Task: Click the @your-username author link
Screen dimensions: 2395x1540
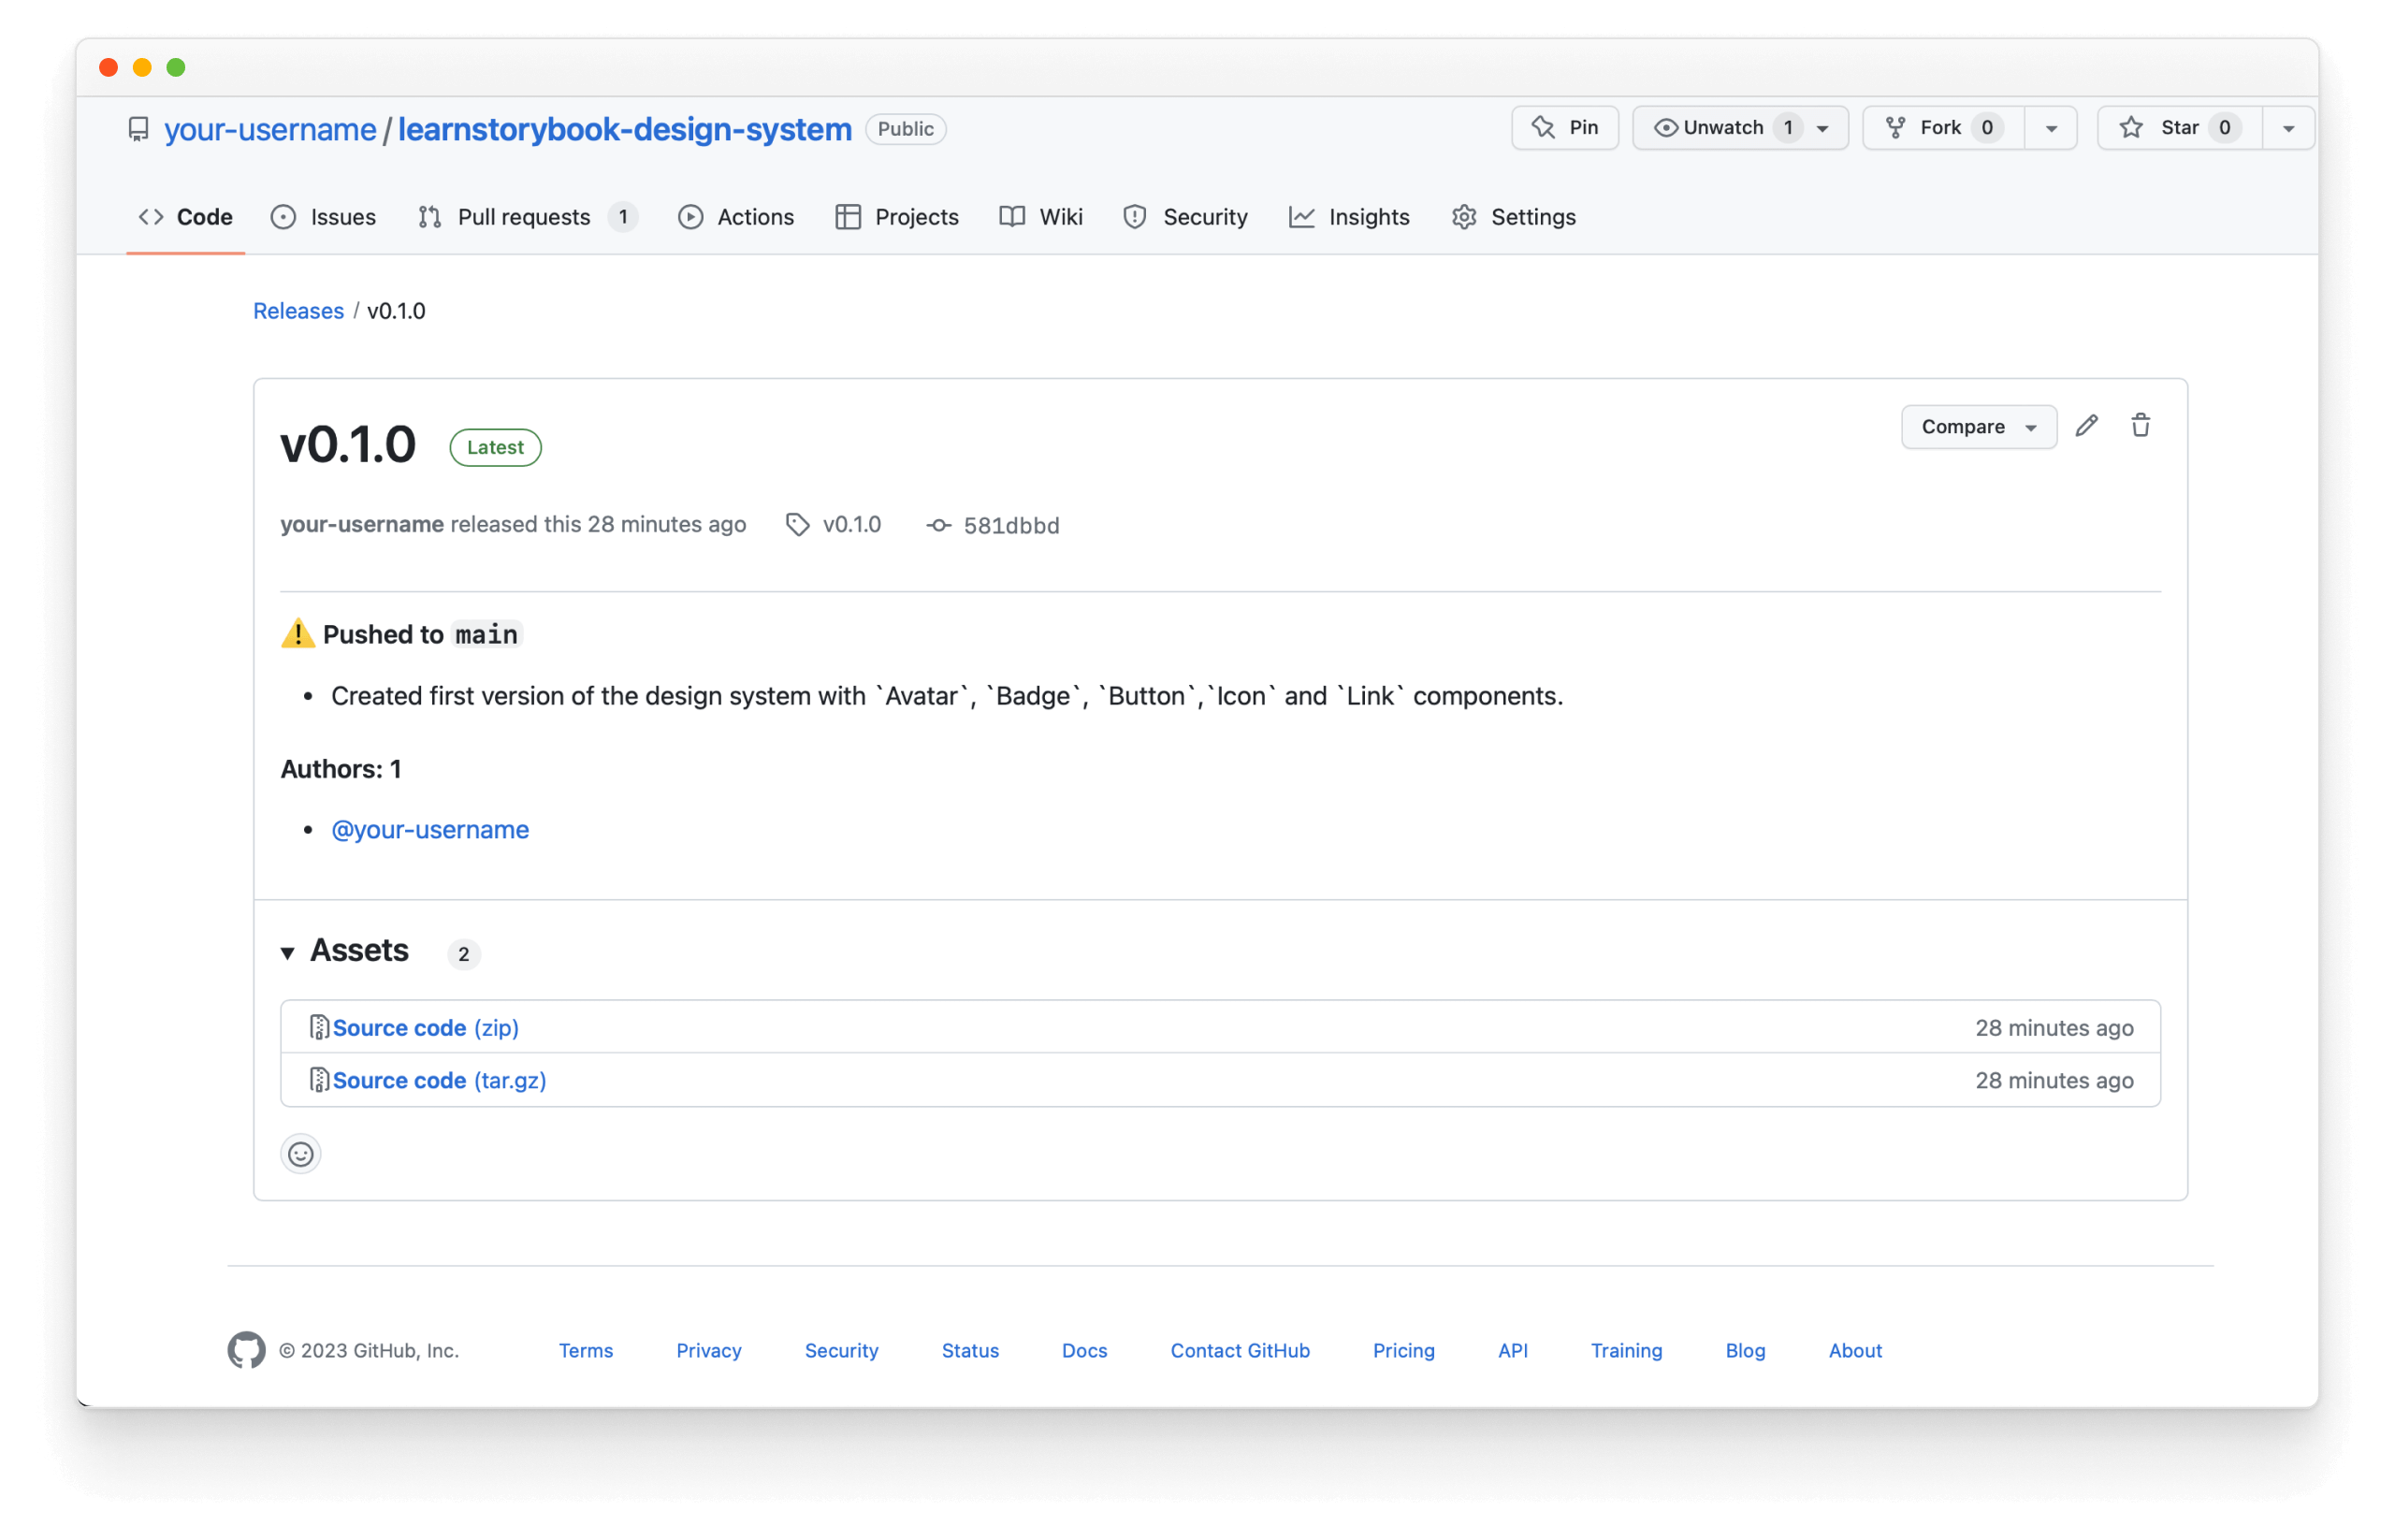Action: click(431, 828)
